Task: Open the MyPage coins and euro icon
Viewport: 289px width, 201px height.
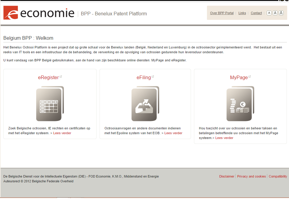Action: click(240, 104)
